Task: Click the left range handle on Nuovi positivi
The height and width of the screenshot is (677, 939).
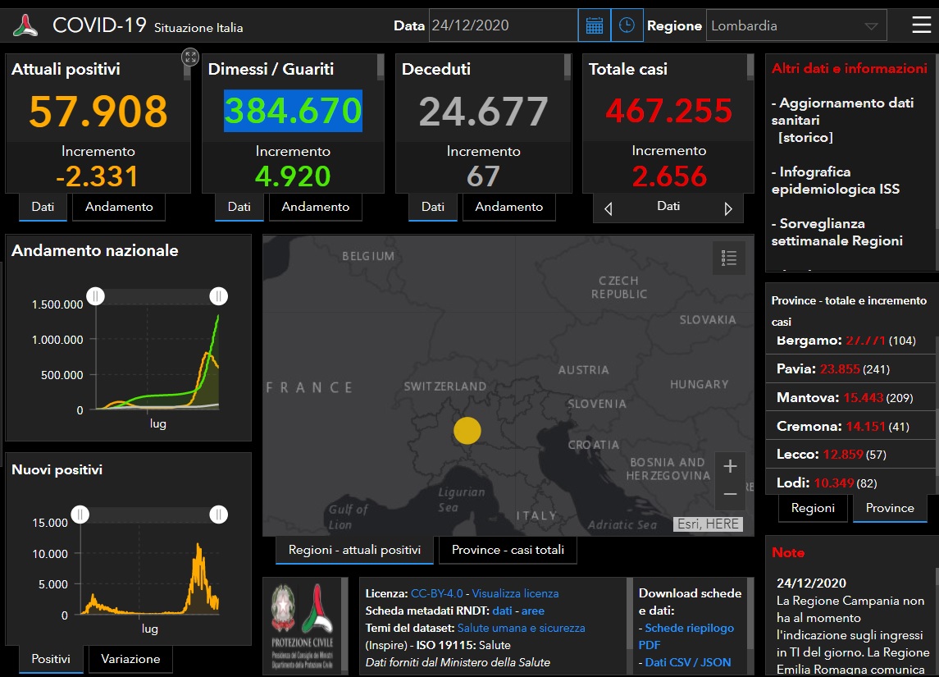Action: click(80, 515)
